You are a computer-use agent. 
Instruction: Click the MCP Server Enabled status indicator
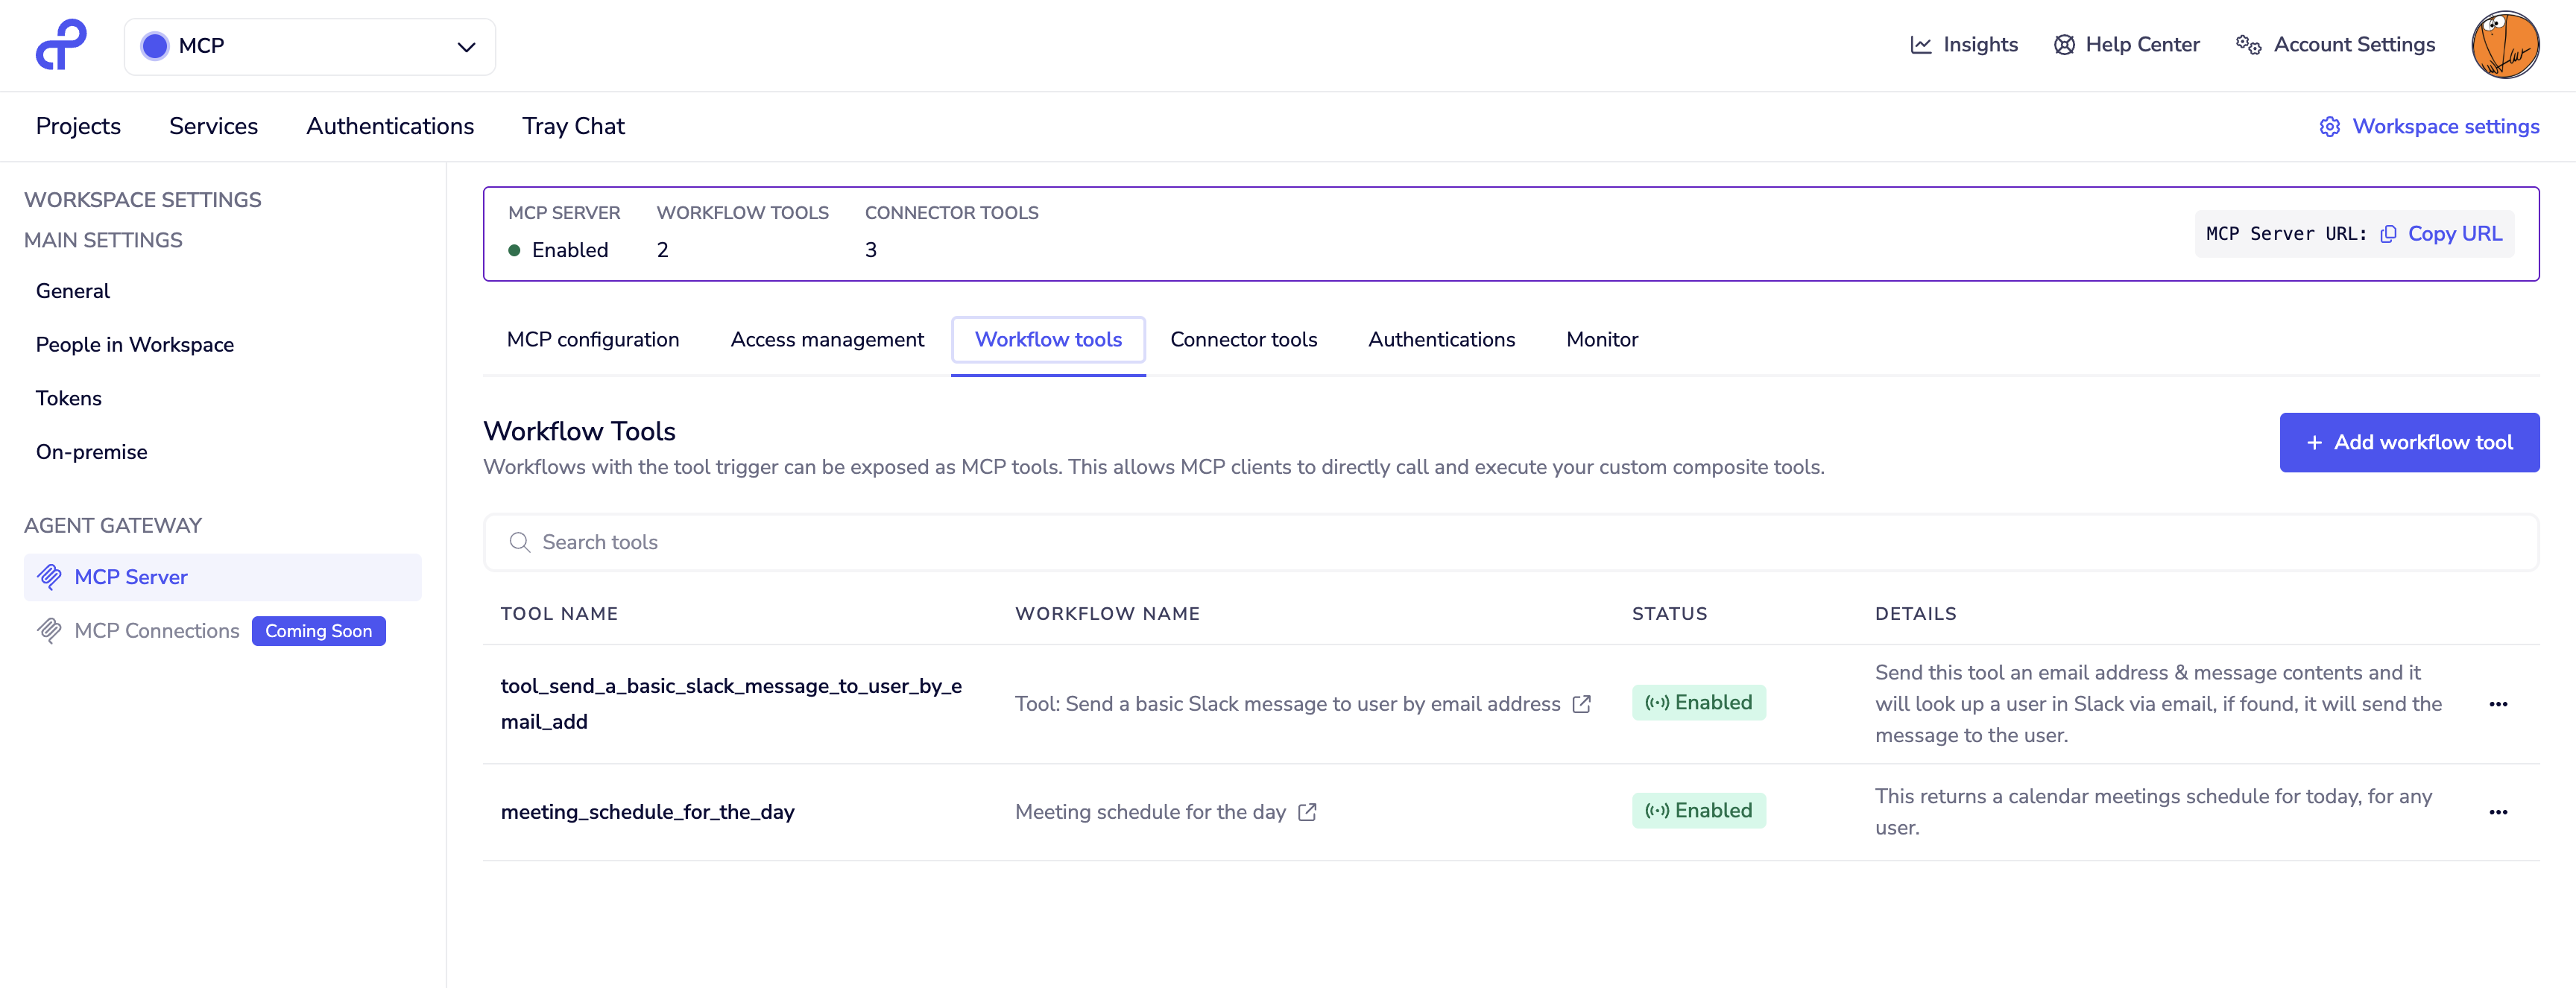coord(558,250)
